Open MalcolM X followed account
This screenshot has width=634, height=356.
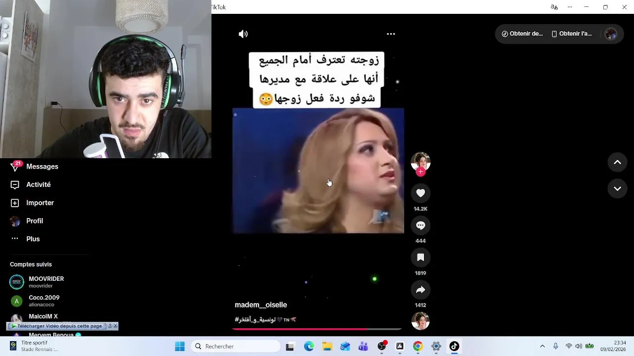[34, 317]
